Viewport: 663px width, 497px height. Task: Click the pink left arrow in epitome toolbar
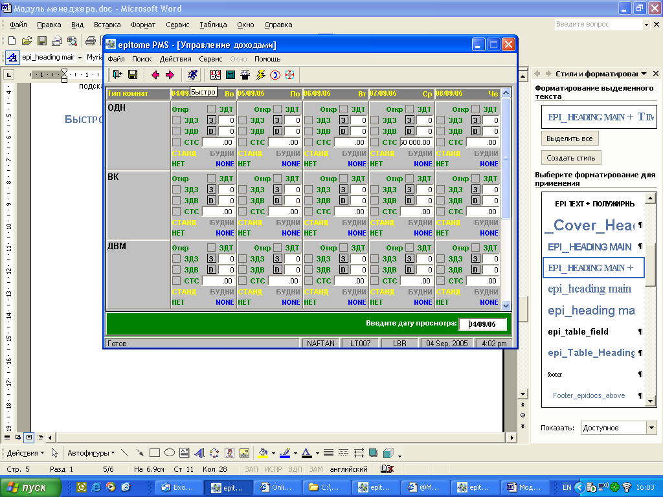pos(155,75)
